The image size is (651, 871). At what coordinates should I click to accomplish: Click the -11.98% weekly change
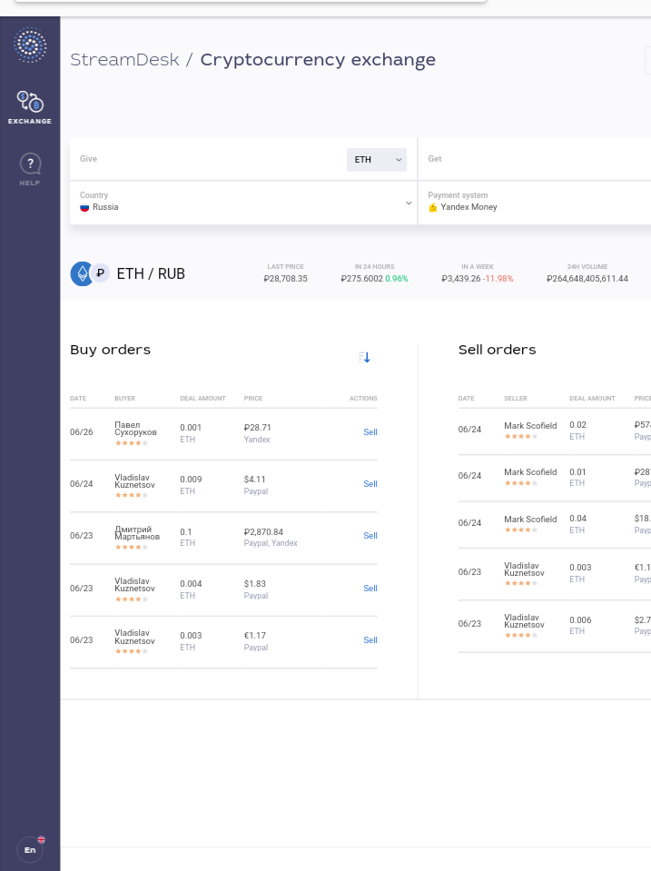point(498,278)
